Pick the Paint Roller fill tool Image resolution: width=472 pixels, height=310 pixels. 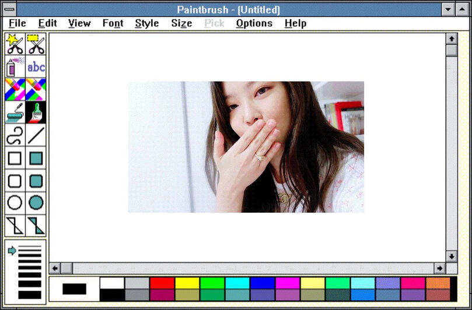(x=15, y=112)
